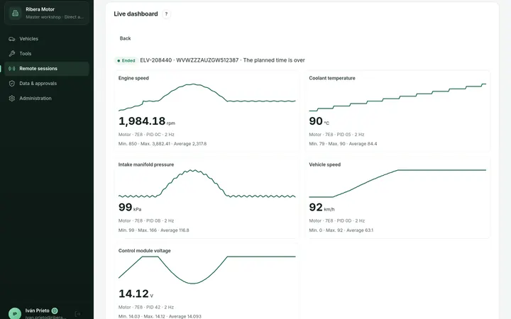Click the shield icon beside Data & approvals

pos(12,84)
